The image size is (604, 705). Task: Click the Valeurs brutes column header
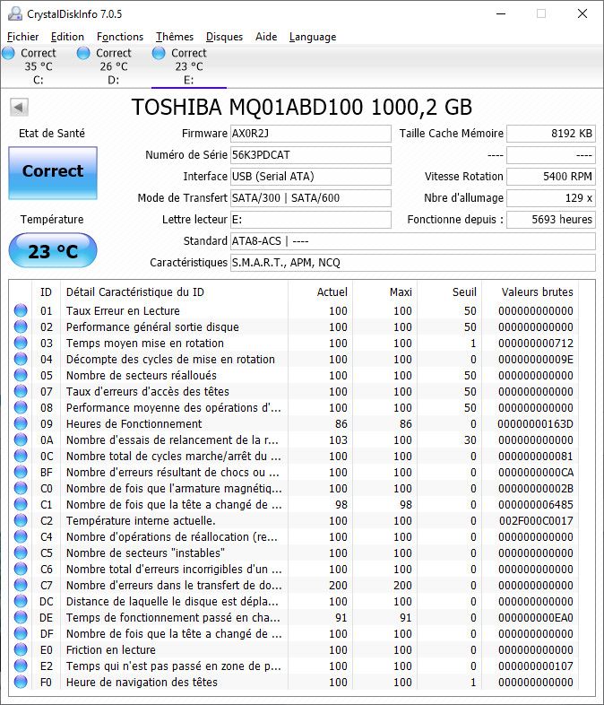(537, 292)
